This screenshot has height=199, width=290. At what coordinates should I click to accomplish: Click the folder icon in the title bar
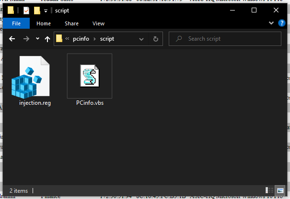point(11,10)
